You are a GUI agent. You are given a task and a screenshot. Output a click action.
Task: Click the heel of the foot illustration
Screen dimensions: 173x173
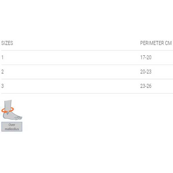coord(5,116)
